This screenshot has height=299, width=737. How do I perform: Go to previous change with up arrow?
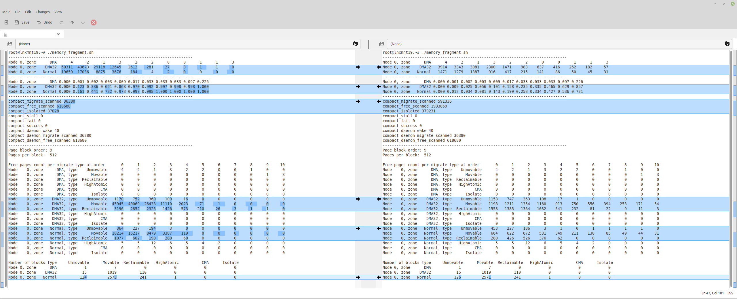(72, 22)
